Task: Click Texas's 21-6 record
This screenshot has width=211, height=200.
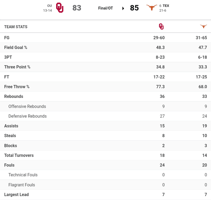Action: [163, 10]
